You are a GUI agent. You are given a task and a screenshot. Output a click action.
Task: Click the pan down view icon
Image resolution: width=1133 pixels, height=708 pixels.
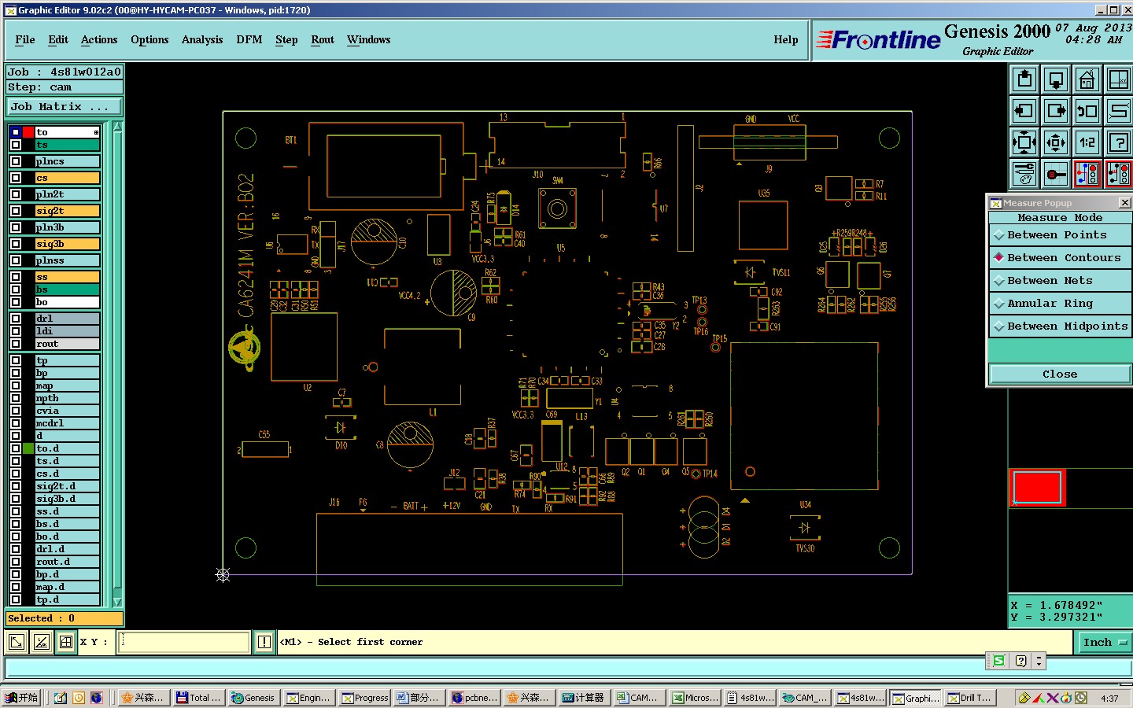point(1056,79)
